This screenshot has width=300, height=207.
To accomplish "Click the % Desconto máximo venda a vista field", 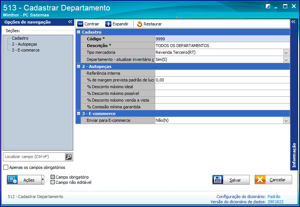I will click(x=222, y=100).
